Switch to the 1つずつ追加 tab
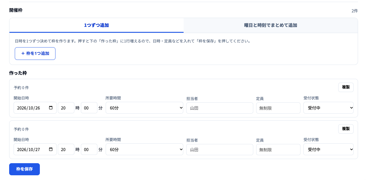The image size is (366, 180). coord(97,25)
